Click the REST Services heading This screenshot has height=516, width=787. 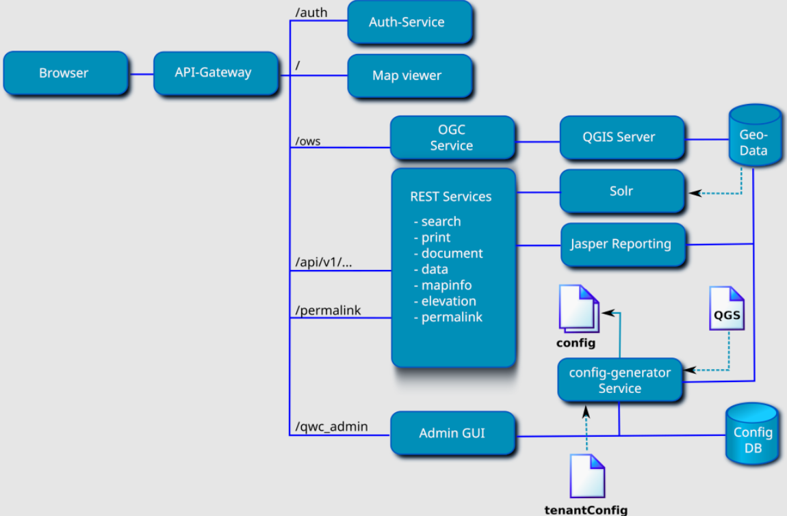coord(451,197)
